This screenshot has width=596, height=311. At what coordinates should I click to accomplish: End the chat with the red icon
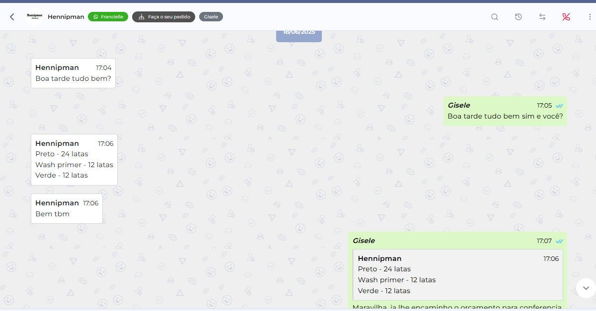click(566, 17)
